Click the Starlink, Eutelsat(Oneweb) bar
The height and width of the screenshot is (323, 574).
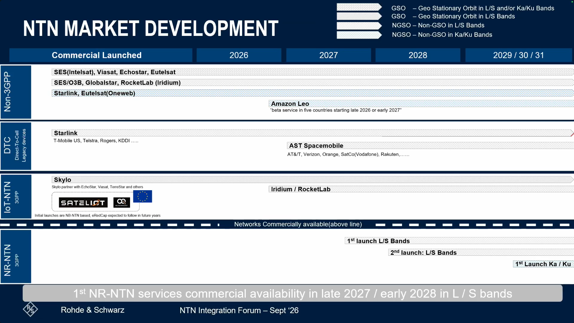[x=313, y=93]
